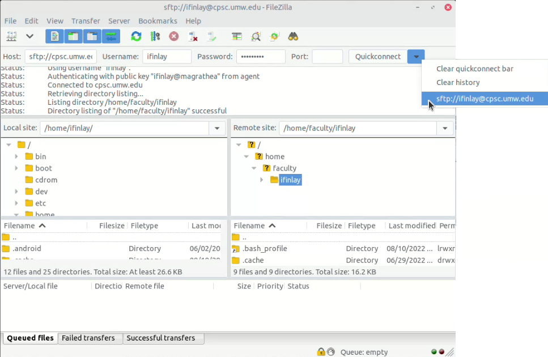
Task: Sort remote files by Last modified column
Action: [411, 226]
